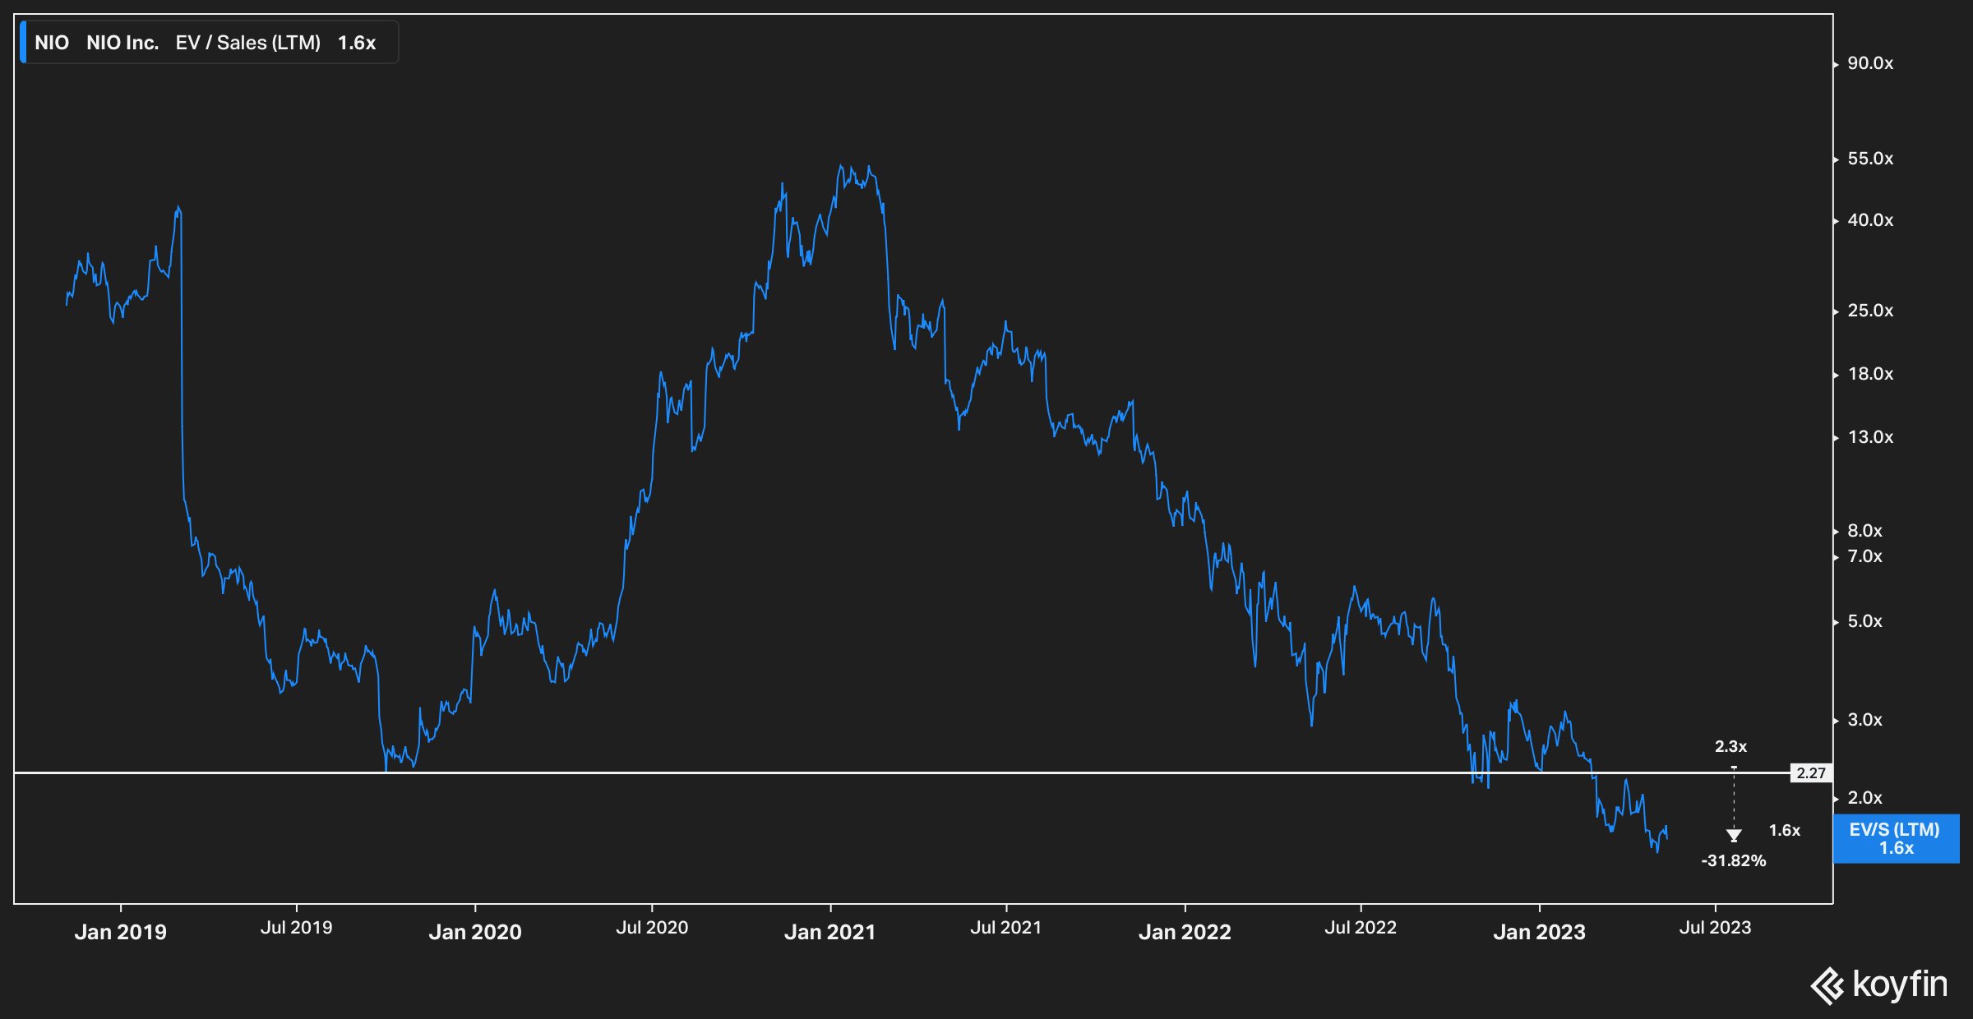
Task: Click the 18.0x y-axis label
Action: (x=1870, y=374)
